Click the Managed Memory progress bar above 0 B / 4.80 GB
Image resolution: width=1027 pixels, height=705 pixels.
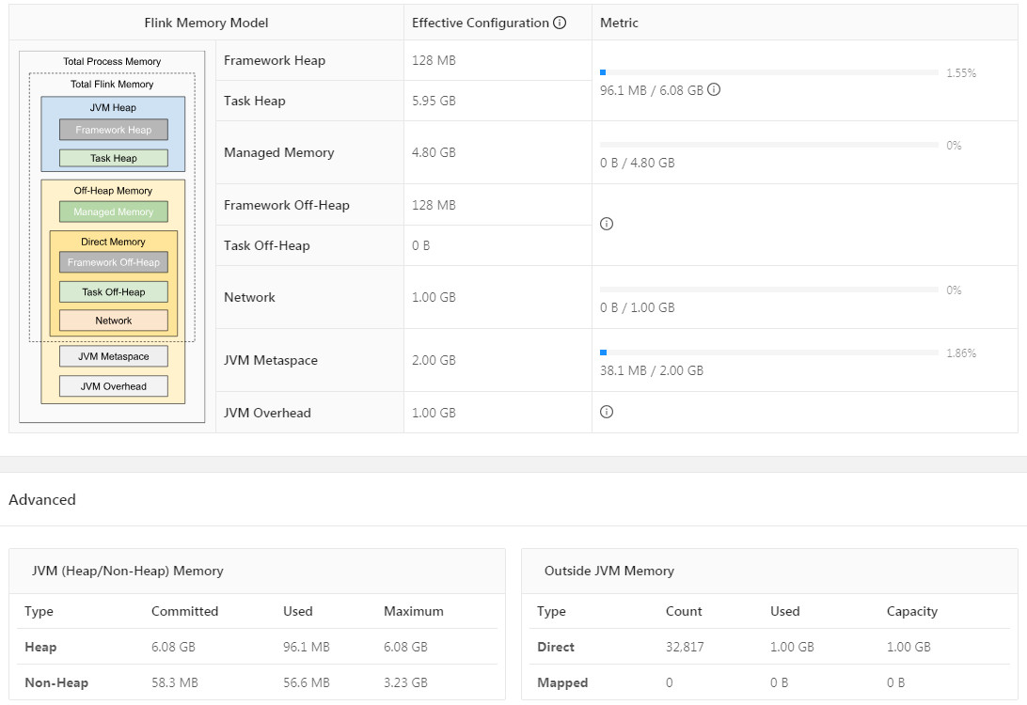click(769, 145)
